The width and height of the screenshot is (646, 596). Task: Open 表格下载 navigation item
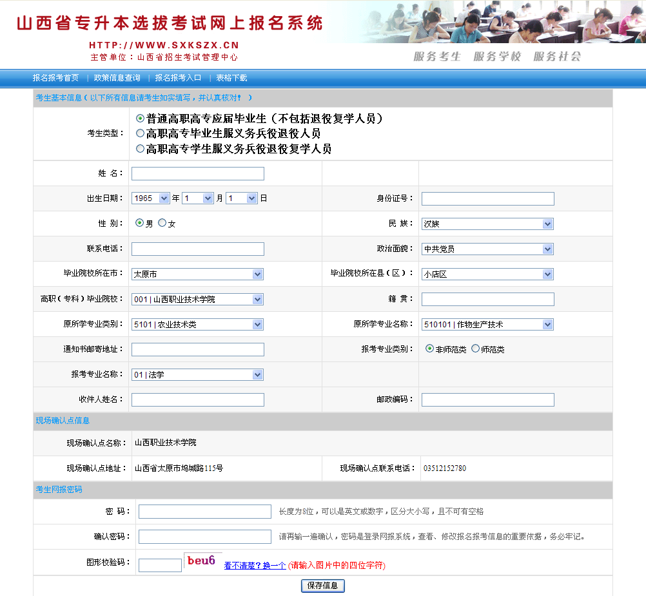pyautogui.click(x=231, y=78)
